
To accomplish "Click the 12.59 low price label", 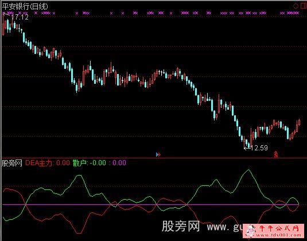I will [259, 148].
